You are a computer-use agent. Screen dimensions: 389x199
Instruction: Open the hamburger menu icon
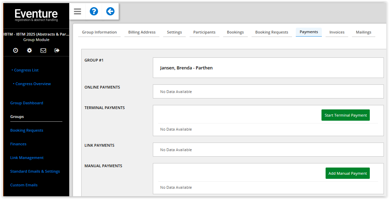(77, 12)
